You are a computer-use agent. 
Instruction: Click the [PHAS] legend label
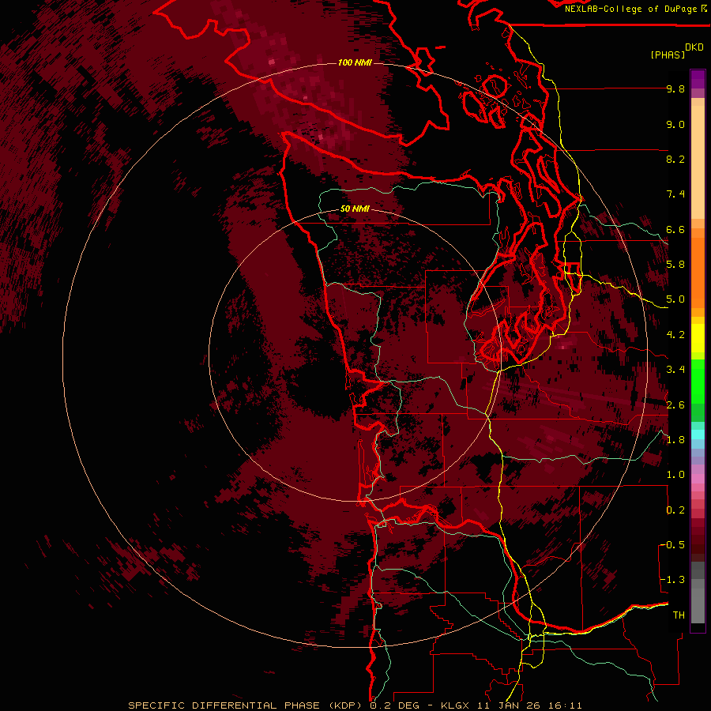[x=668, y=55]
